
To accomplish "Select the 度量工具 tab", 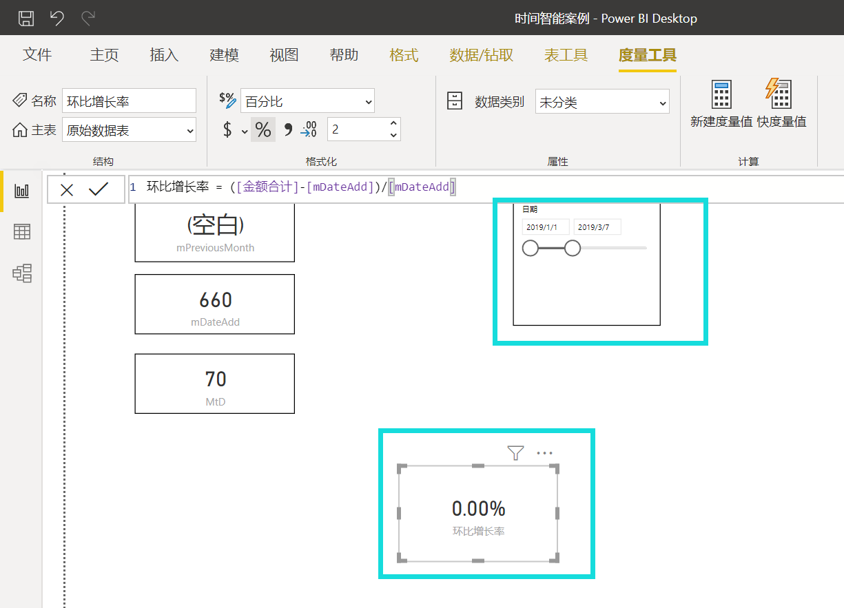I will [x=647, y=55].
